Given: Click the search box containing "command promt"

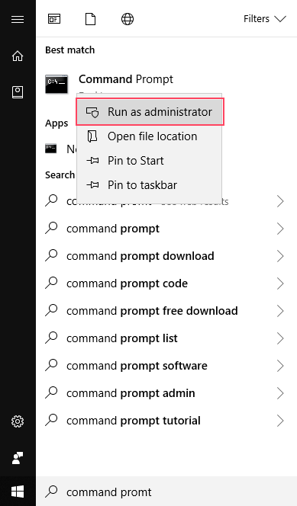Looking at the screenshot, I should [166, 492].
